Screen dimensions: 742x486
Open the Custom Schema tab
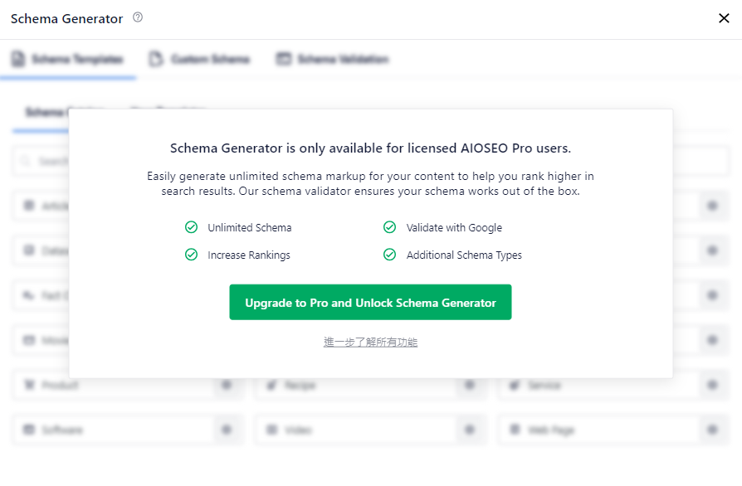point(199,59)
